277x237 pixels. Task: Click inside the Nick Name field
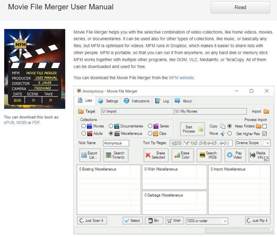point(116,143)
